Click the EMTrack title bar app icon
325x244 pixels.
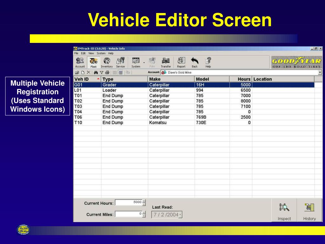pos(76,49)
